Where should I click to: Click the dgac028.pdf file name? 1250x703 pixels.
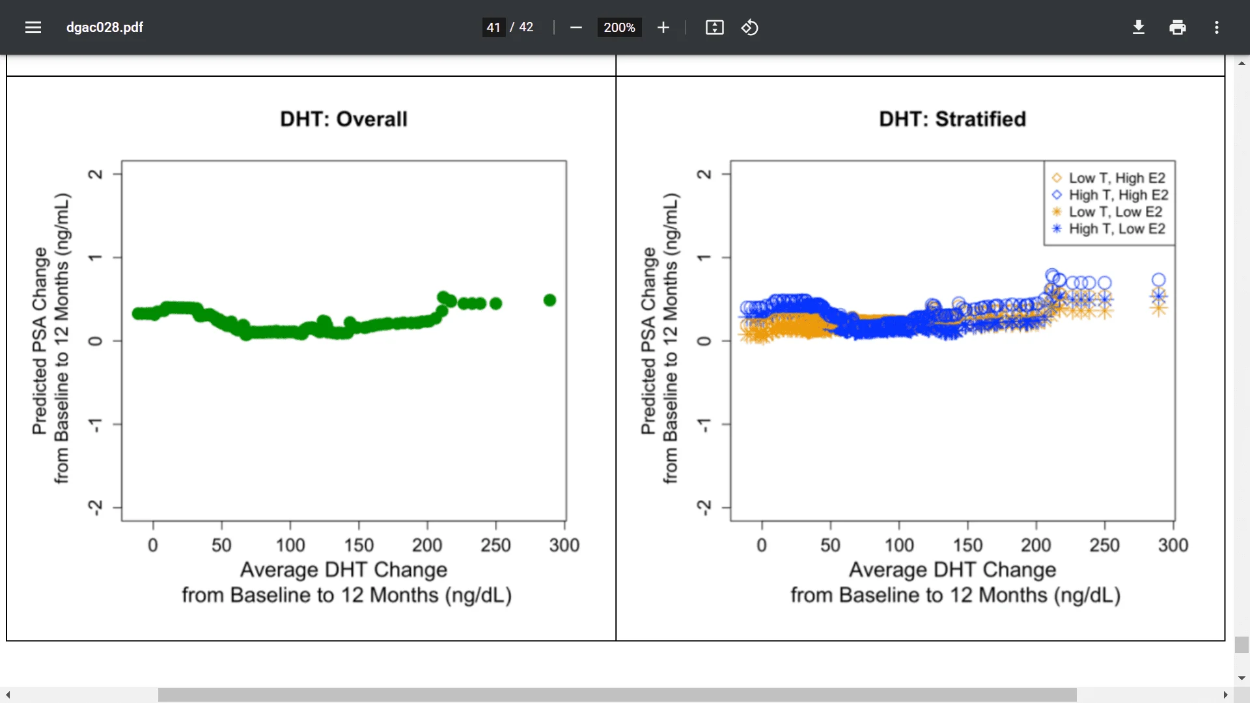pos(105,27)
